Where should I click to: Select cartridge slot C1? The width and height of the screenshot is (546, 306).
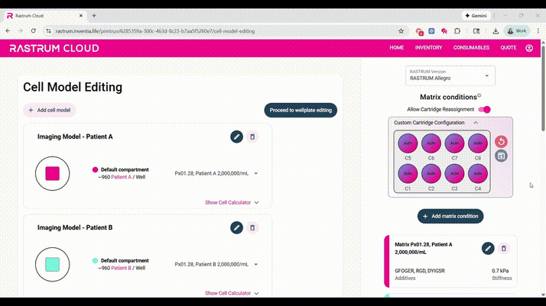(408, 173)
